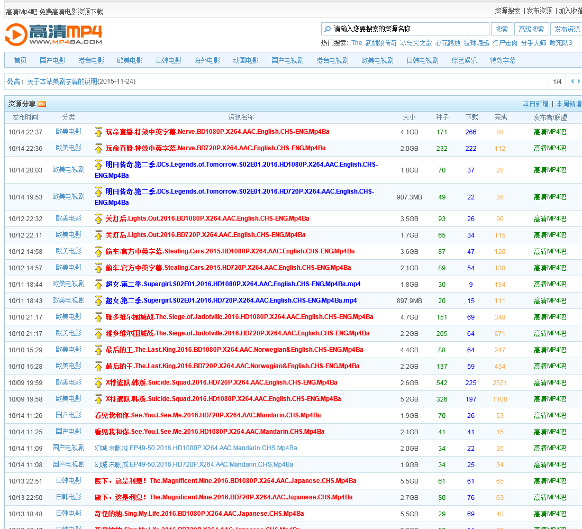Click the 国产电视剧 category on the 10/14 11:09 row
The height and width of the screenshot is (529, 582).
68,448
